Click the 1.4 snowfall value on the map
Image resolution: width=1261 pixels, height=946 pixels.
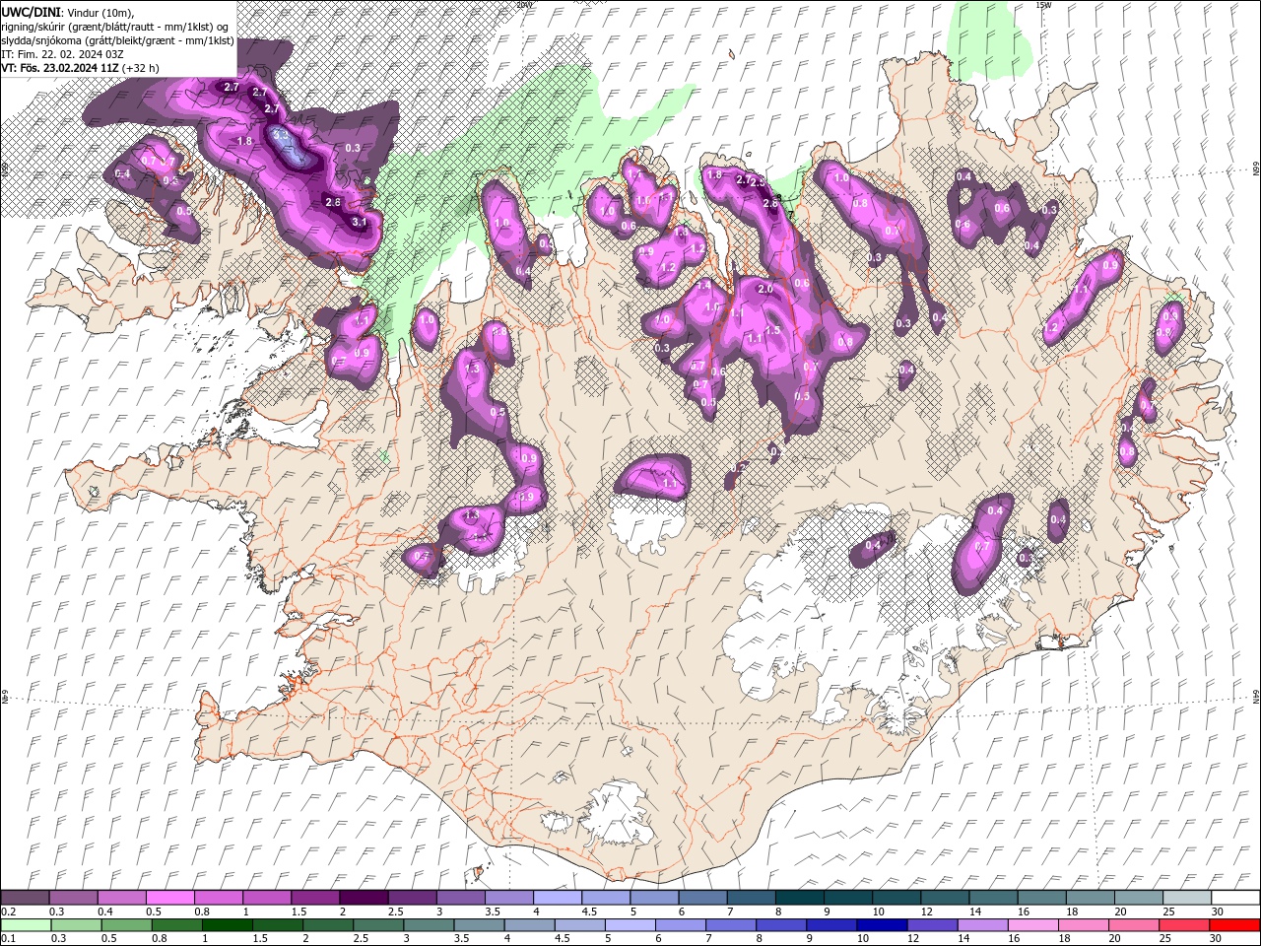(703, 286)
